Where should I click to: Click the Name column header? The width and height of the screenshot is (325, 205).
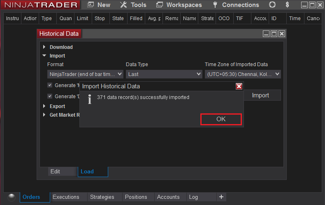tap(189, 18)
